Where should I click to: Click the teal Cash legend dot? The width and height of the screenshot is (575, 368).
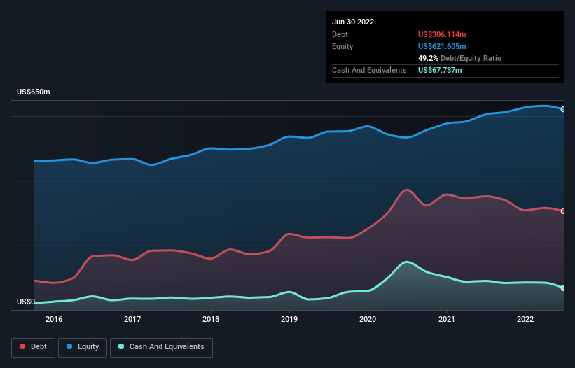(x=121, y=346)
